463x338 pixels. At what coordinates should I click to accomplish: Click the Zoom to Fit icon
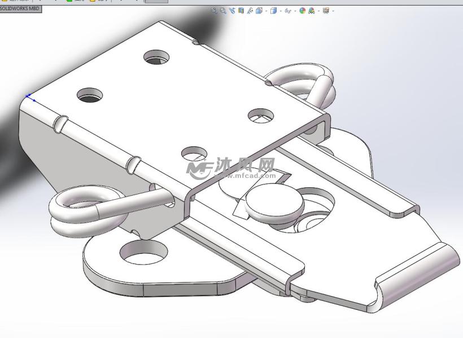pyautogui.click(x=215, y=10)
